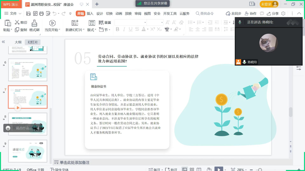
Task: Switch to slide sorter view icon
Action: point(192,169)
